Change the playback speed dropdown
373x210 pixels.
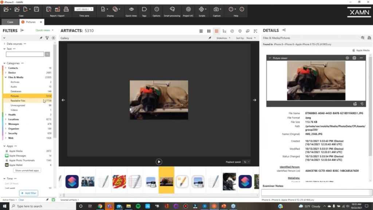(247, 162)
